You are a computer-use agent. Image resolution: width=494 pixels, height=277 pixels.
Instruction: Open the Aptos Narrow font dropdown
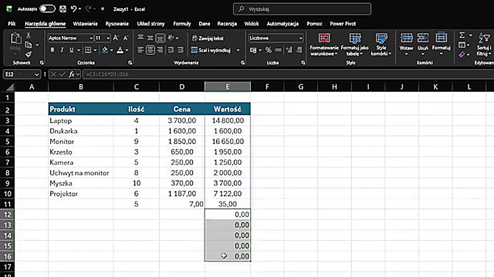tap(91, 38)
